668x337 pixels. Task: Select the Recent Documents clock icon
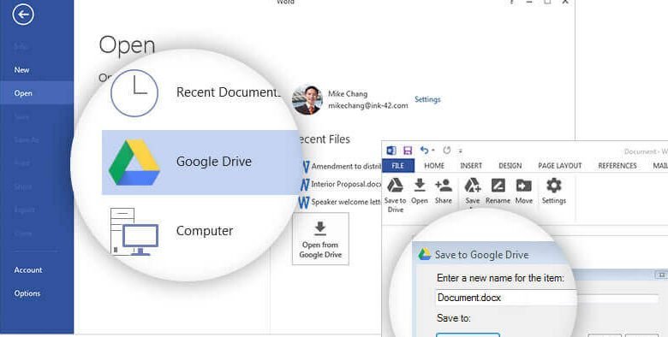[x=134, y=92]
